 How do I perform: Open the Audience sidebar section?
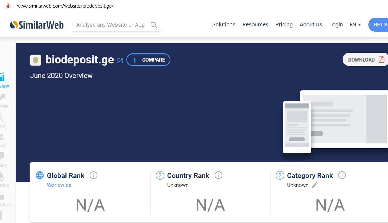pos(4,180)
